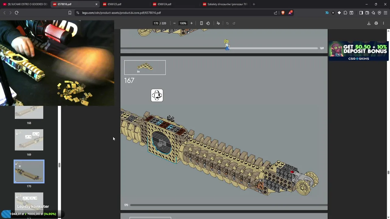
Task: Switch to SUCHAR OSTRO YouTube tab
Action: point(25,4)
